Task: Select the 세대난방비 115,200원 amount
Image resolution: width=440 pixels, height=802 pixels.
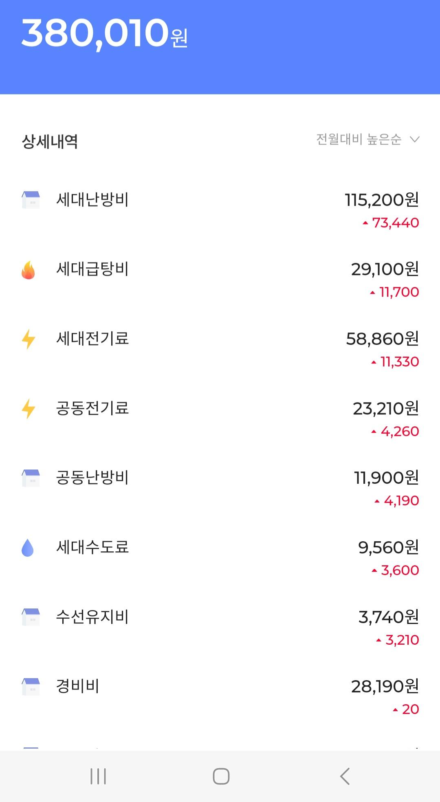Action: (x=381, y=200)
